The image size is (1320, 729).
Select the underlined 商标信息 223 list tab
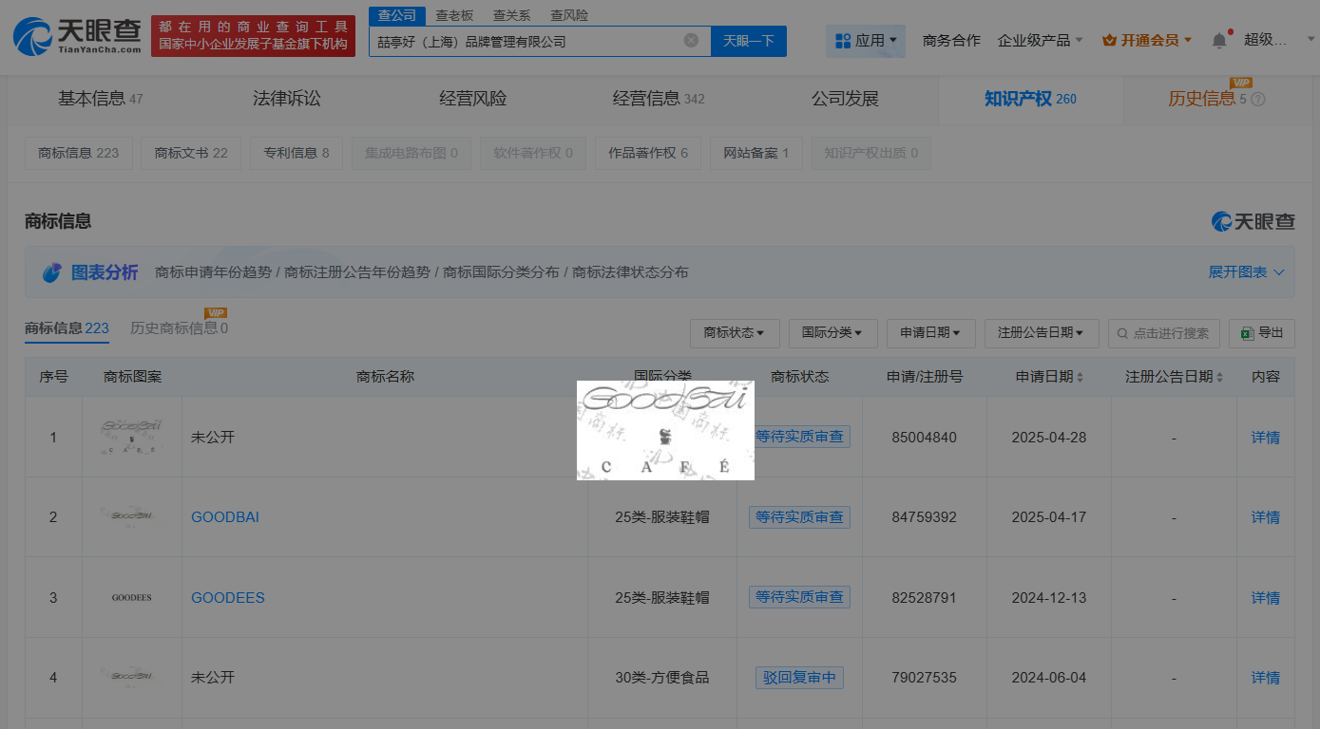[67, 328]
